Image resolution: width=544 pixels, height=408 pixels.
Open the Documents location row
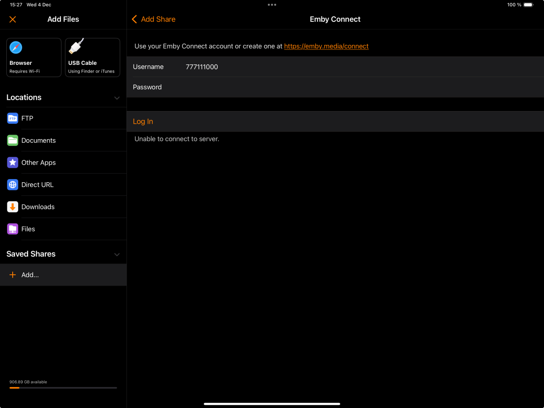(63, 141)
